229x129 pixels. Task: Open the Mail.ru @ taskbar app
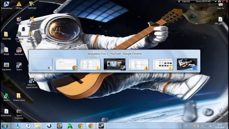tap(60, 126)
